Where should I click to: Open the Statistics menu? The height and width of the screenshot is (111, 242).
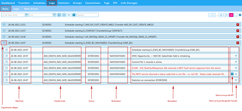(64, 3)
